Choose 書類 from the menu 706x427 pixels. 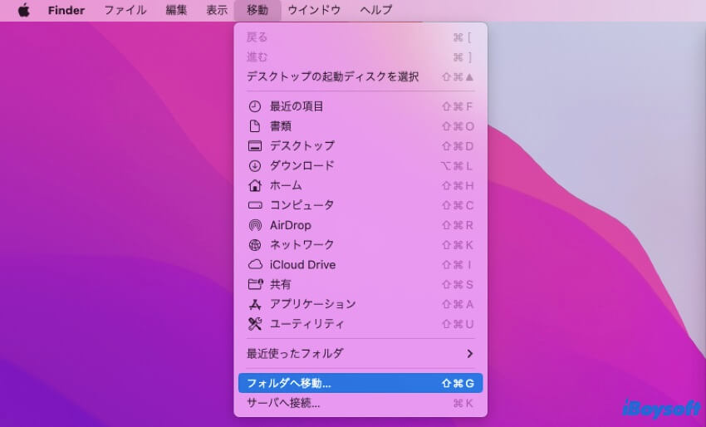click(360, 126)
